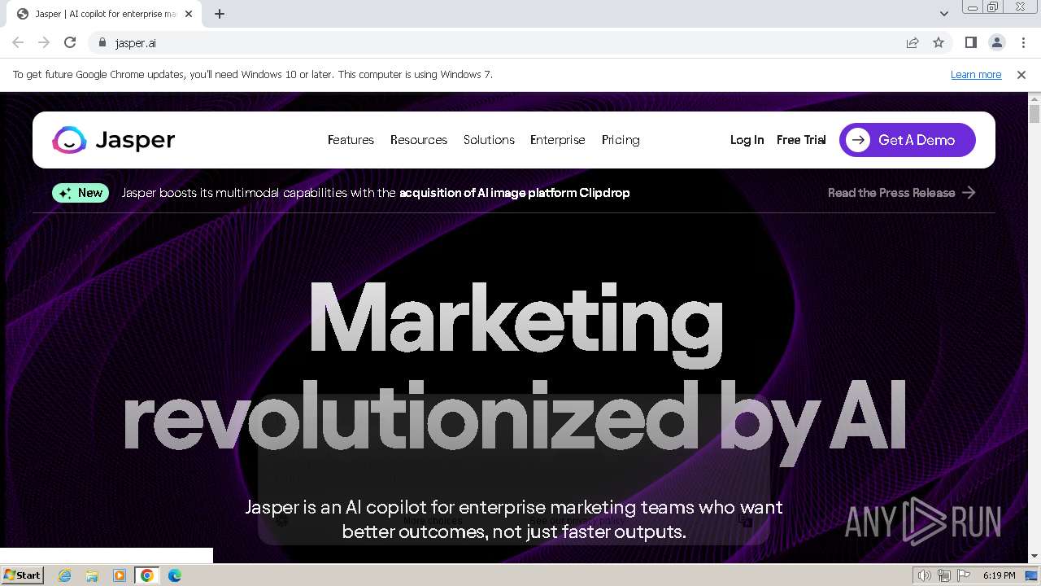The width and height of the screenshot is (1041, 586).
Task: Open the Features menu
Action: tap(351, 140)
